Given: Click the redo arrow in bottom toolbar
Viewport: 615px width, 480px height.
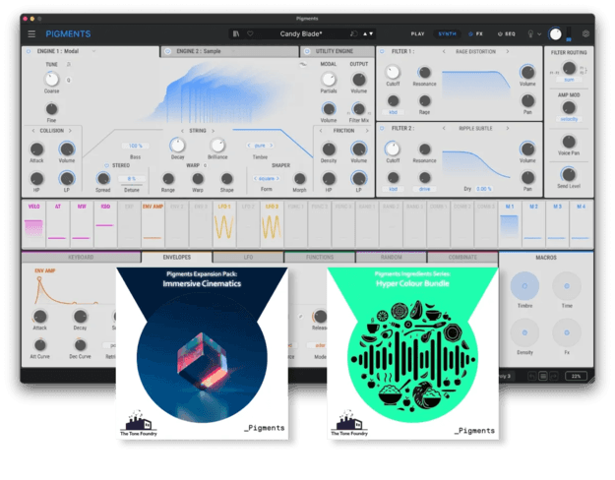Looking at the screenshot, I should (554, 376).
